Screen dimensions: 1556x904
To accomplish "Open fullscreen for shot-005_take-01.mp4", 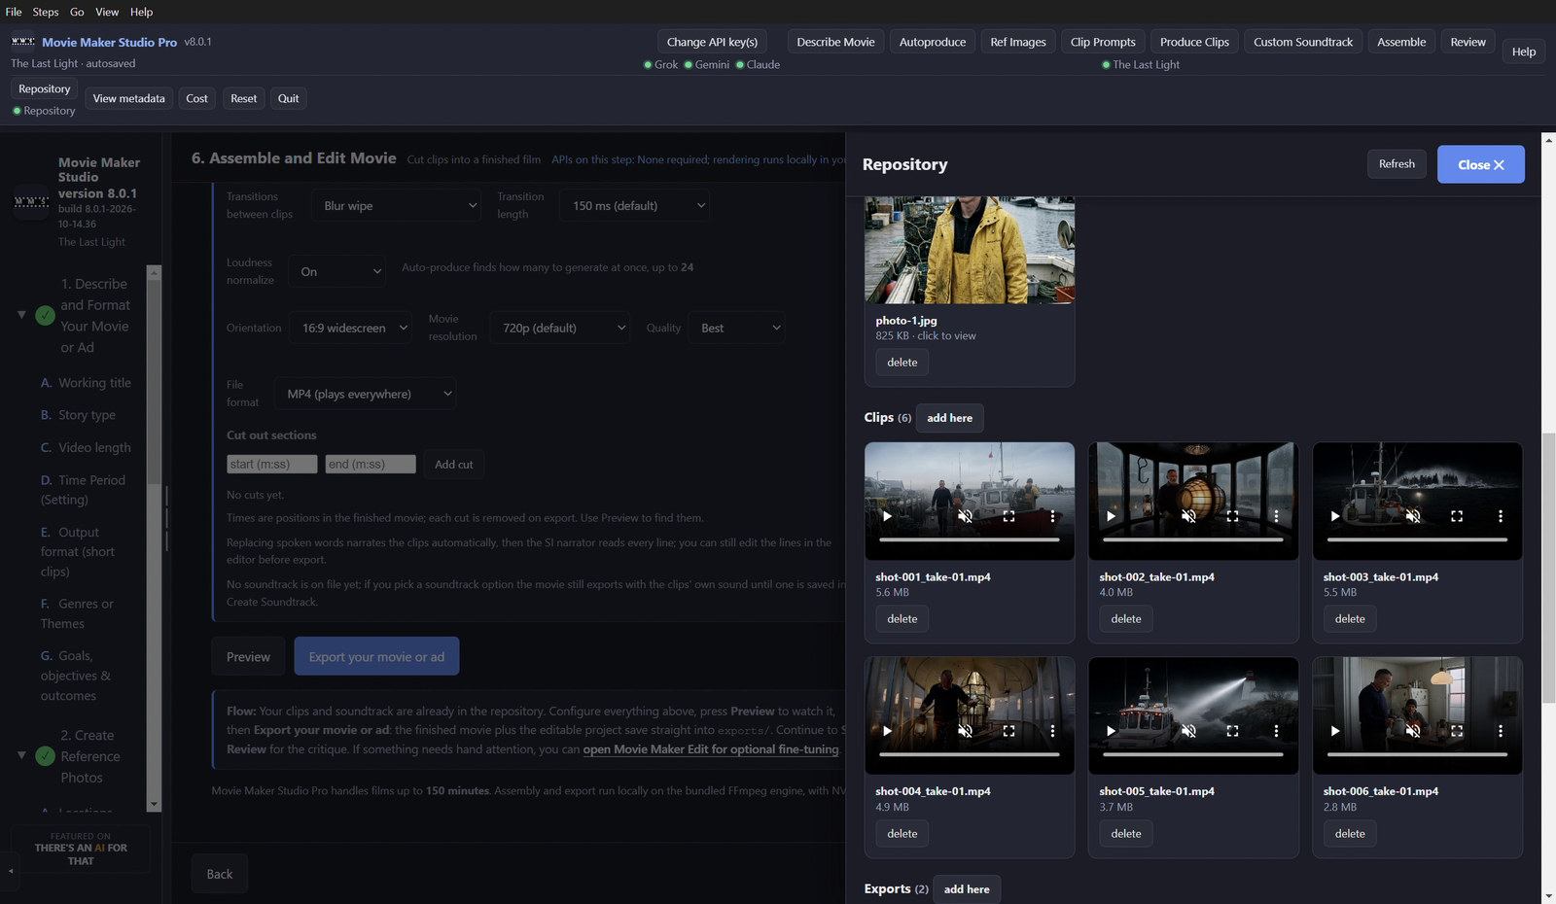I will coord(1232,731).
